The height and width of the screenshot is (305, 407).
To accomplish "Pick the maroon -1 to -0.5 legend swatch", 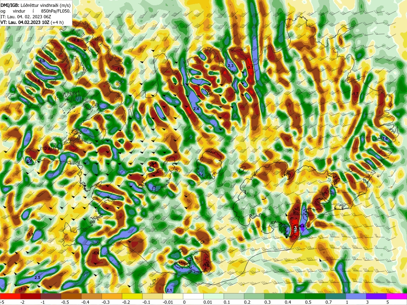I will pos(51,296).
